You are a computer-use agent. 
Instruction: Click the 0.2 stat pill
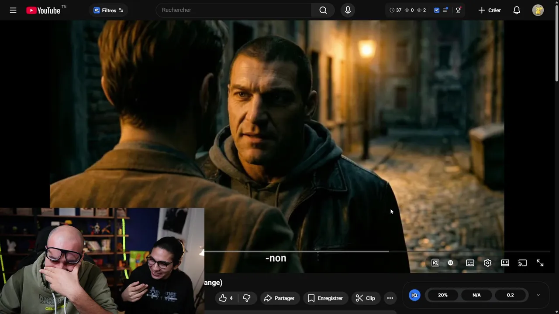pyautogui.click(x=510, y=295)
